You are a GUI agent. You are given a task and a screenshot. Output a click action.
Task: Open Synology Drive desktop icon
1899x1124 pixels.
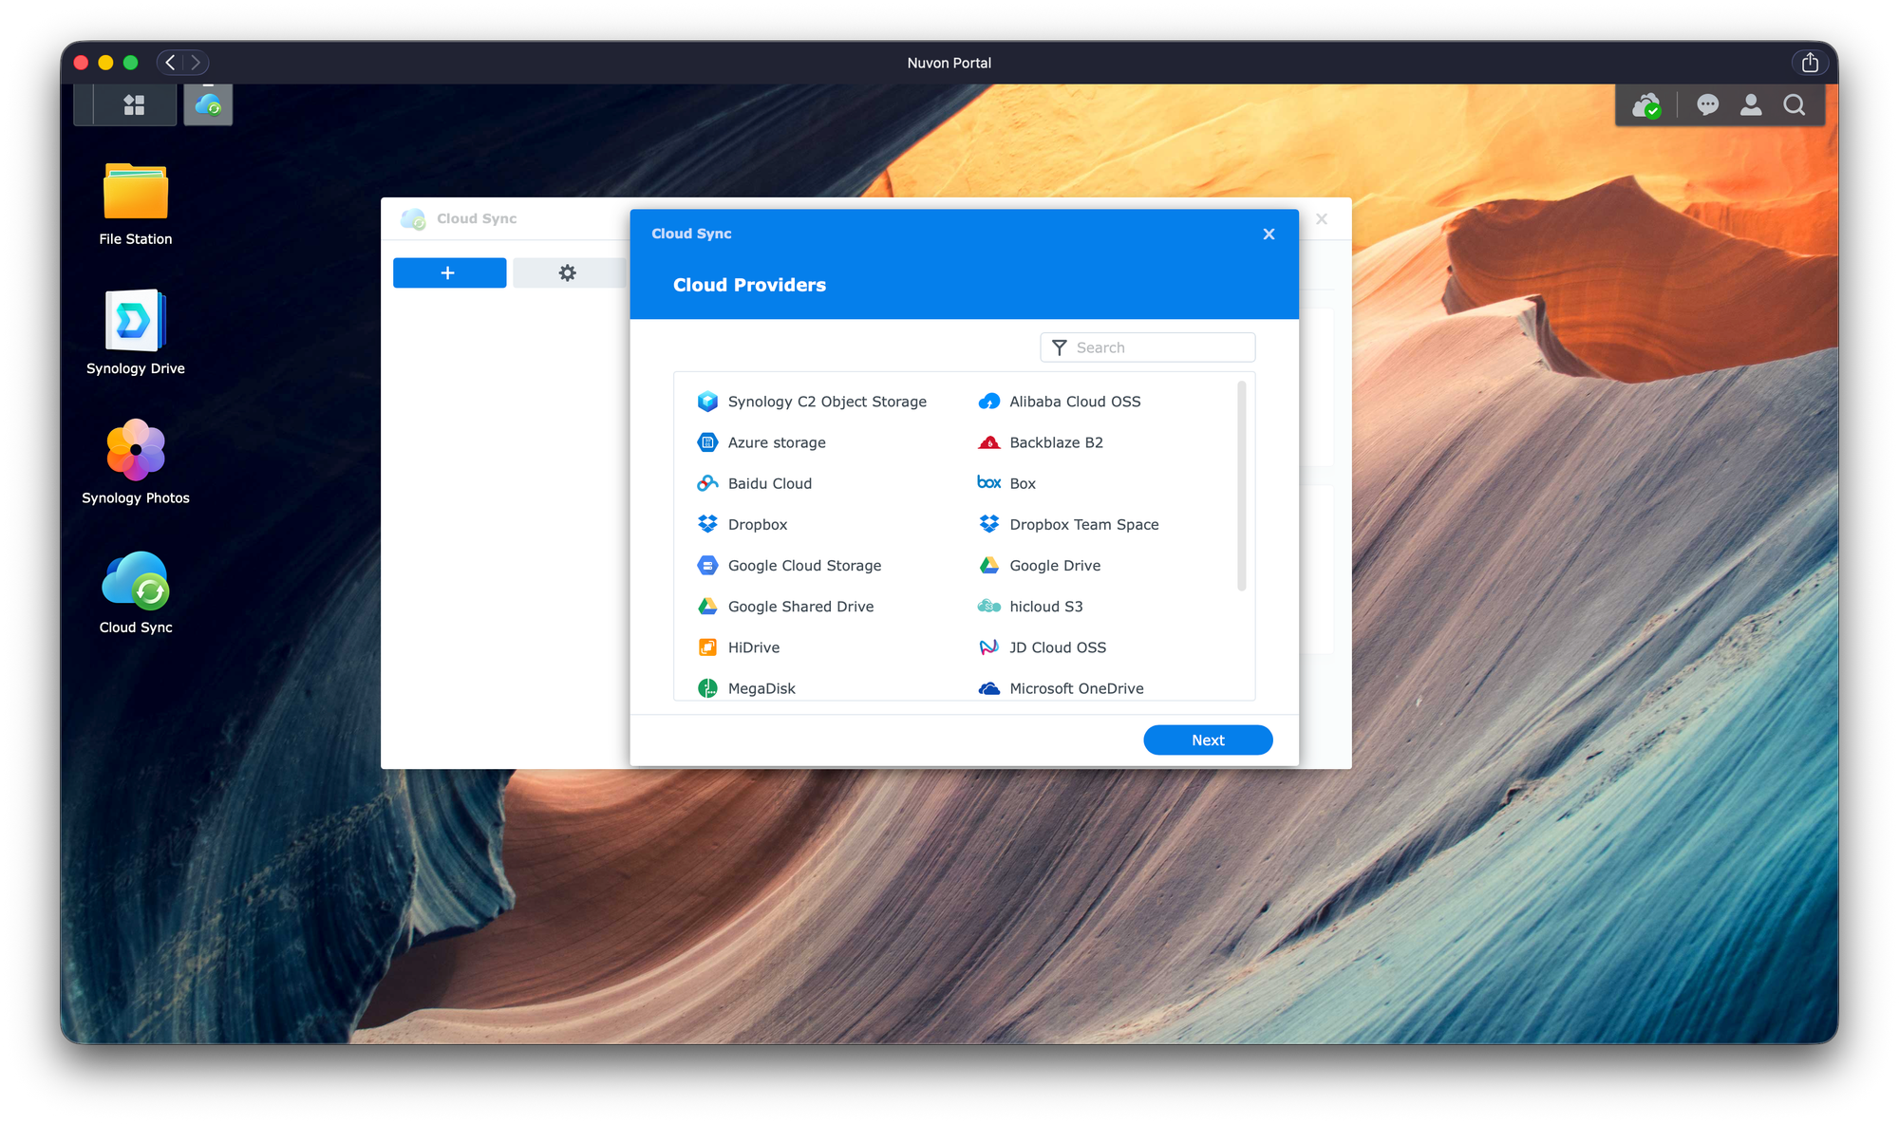pyautogui.click(x=136, y=322)
